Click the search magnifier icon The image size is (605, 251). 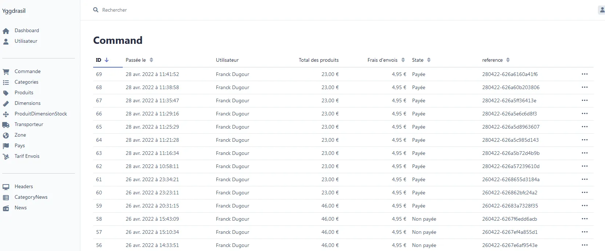click(x=96, y=10)
